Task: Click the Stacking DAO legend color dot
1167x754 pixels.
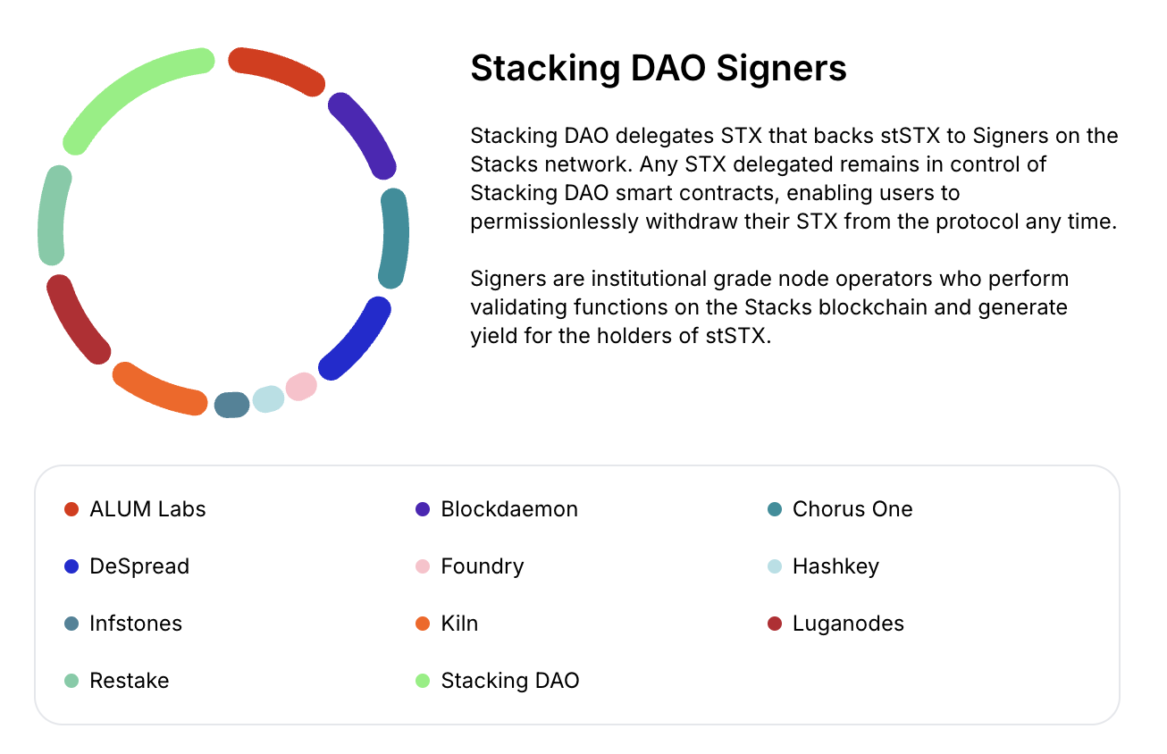Action: (424, 681)
